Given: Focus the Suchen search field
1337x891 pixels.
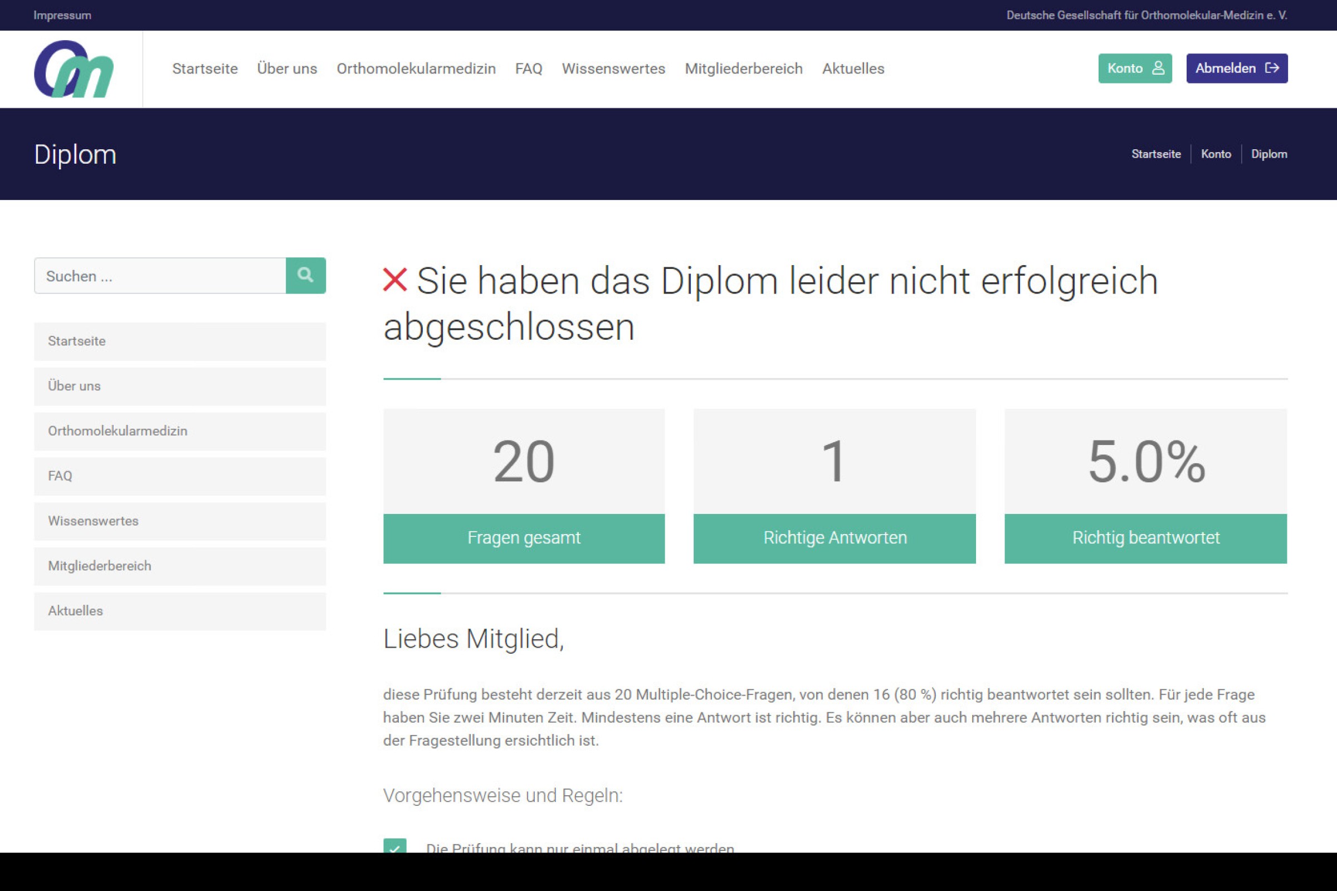Looking at the screenshot, I should (x=160, y=276).
